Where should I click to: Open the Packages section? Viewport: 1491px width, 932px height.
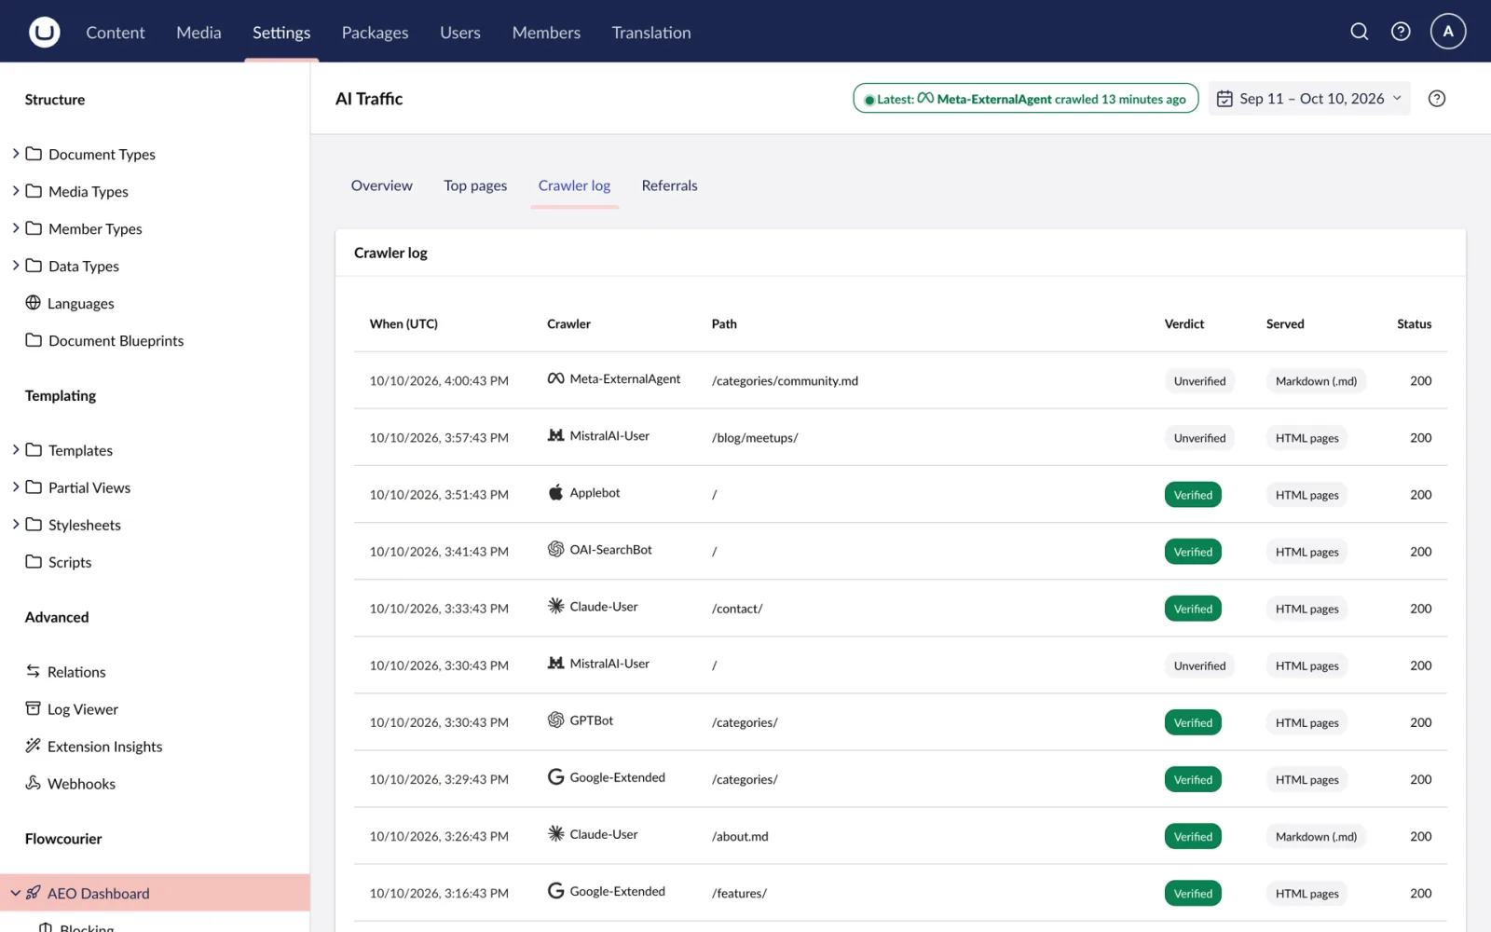[x=375, y=33]
